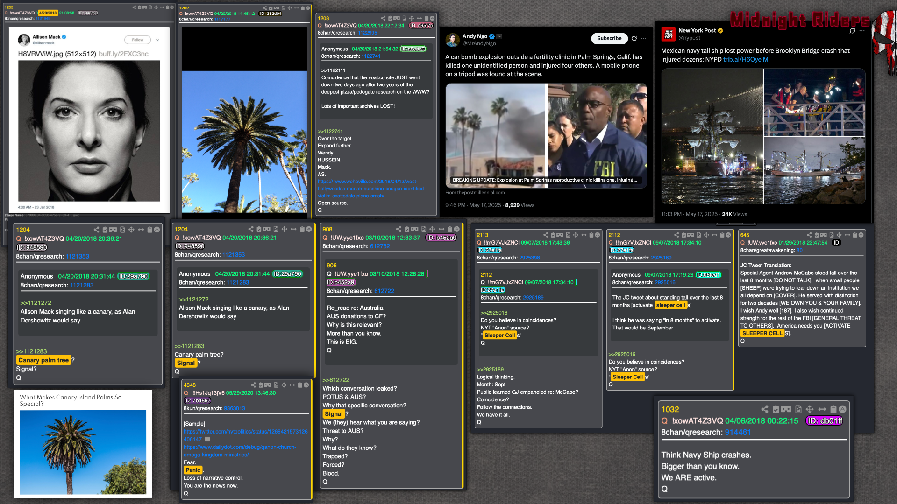Click the Follow button on Allison Mack's tweet

(137, 40)
